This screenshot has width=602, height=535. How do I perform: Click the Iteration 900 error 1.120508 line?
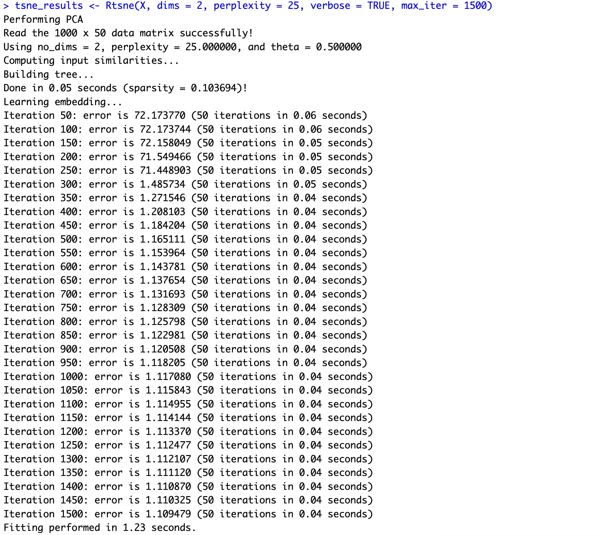[x=185, y=349]
